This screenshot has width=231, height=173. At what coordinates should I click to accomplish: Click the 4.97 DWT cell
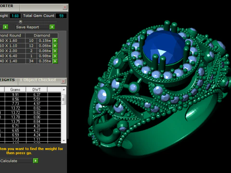(37, 104)
